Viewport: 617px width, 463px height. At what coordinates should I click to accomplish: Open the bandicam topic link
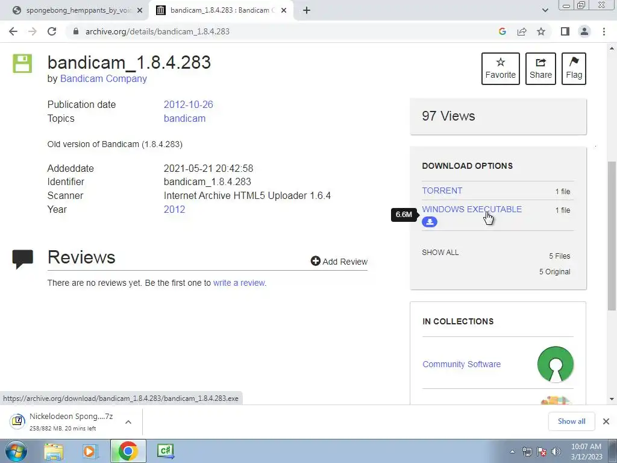184,119
